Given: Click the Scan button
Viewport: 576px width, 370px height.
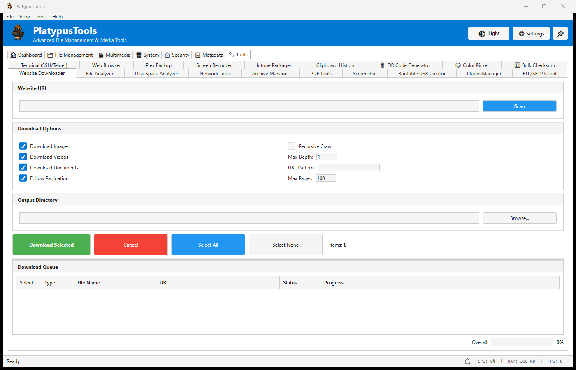Looking at the screenshot, I should [519, 106].
